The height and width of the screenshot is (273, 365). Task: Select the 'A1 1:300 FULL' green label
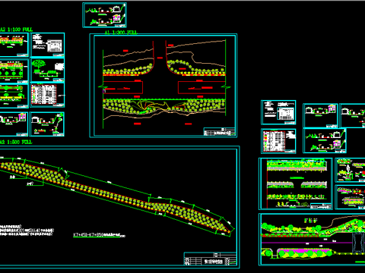coord(121,33)
